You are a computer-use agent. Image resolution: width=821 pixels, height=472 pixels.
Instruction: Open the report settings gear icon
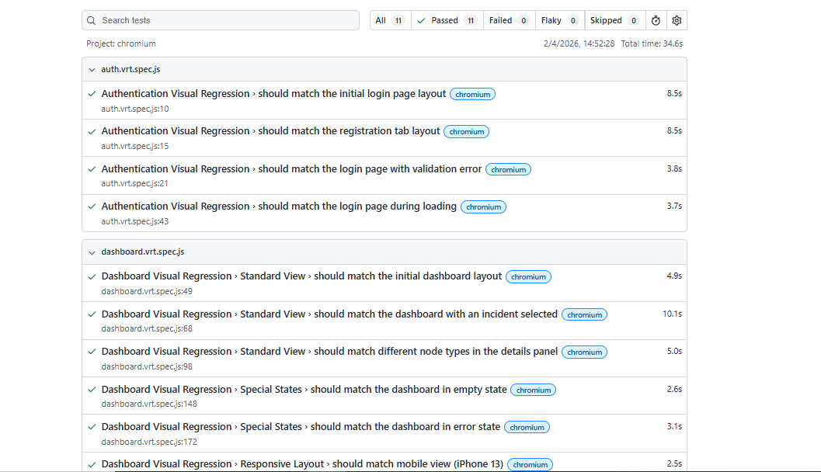[x=676, y=20]
